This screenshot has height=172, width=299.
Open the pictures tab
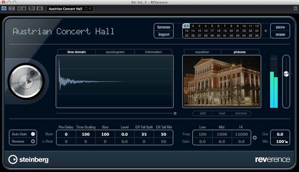pyautogui.click(x=240, y=52)
